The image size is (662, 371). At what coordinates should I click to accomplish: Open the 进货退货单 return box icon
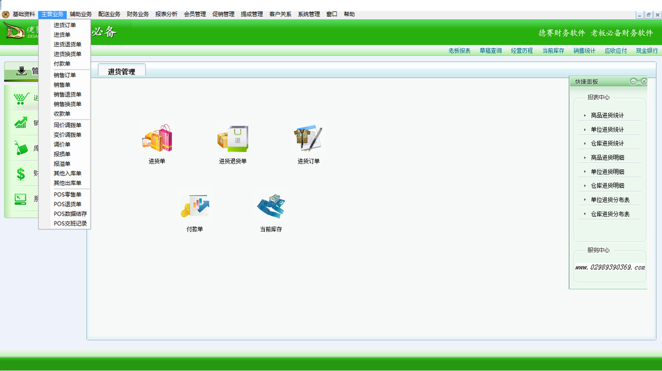[232, 138]
